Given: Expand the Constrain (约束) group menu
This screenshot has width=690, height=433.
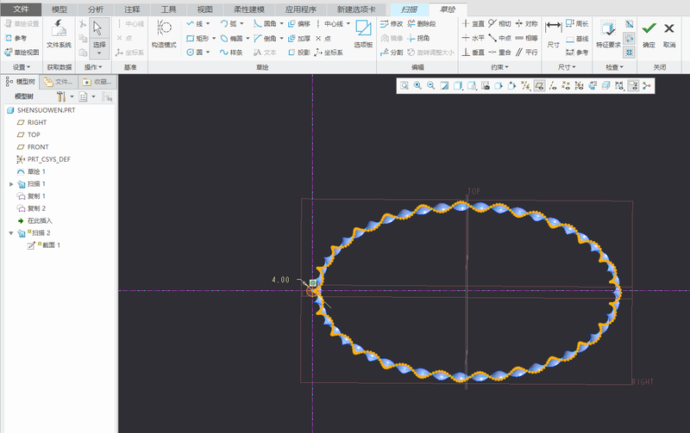Looking at the screenshot, I should coord(499,67).
